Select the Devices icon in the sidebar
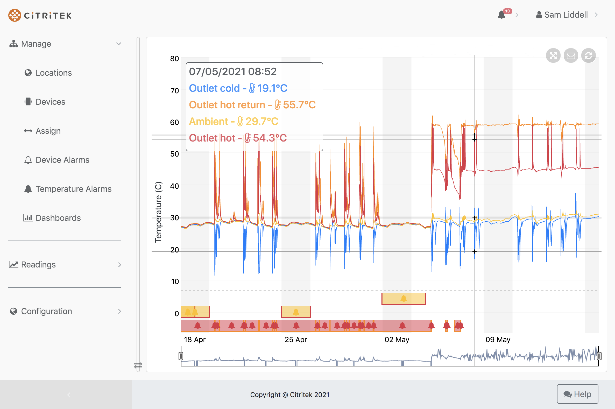Image resolution: width=615 pixels, height=409 pixels. [x=28, y=102]
